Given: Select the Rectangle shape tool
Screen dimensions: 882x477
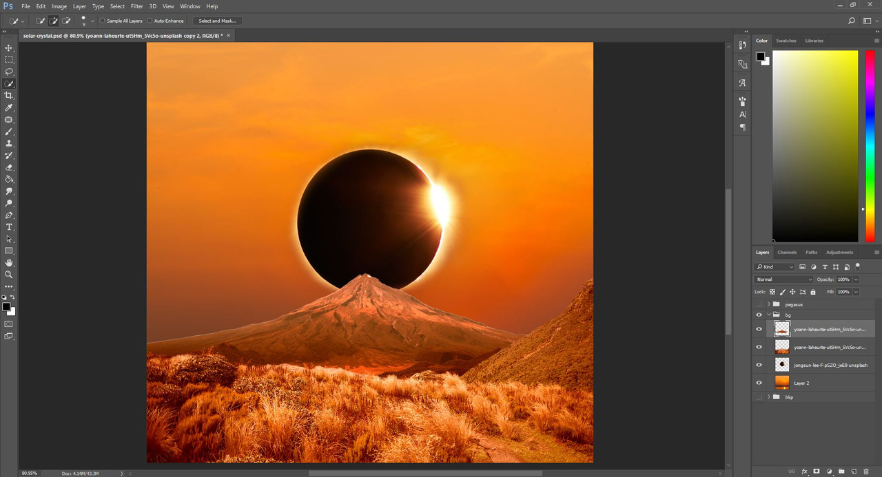Looking at the screenshot, I should point(9,251).
